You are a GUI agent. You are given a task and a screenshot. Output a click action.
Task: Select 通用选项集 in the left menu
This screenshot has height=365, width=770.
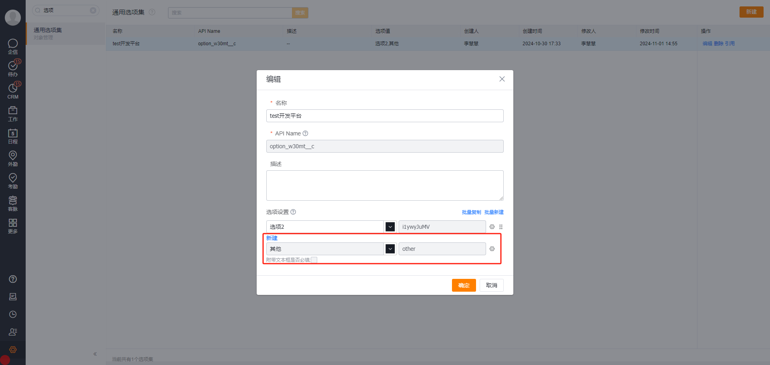click(x=47, y=30)
